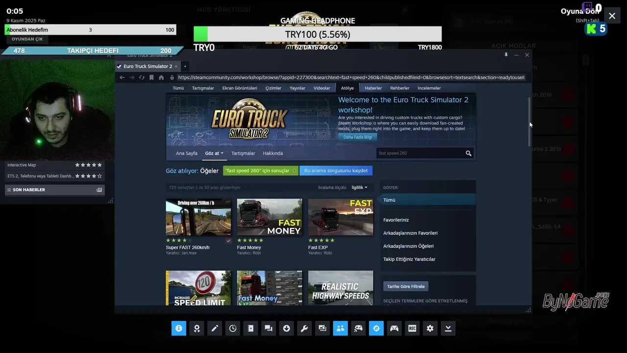Open the controller settings gamepad icon

point(394,328)
